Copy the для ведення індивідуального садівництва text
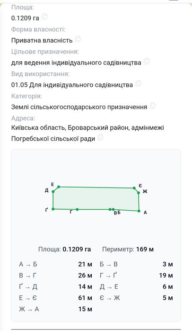 147,62
